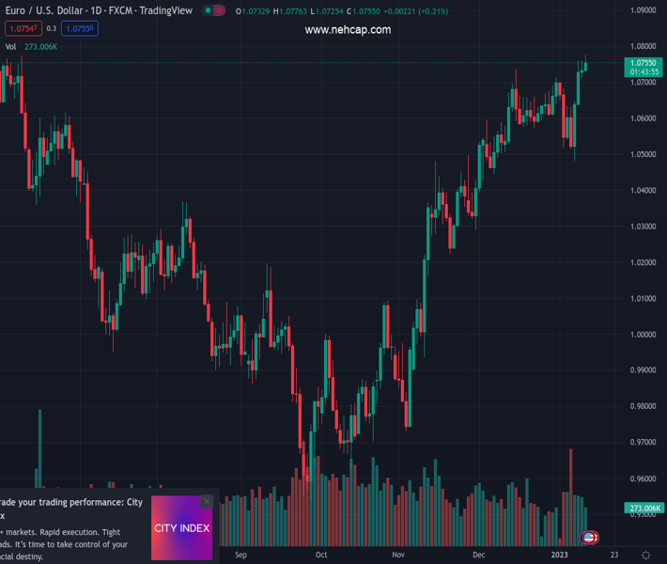This screenshot has width=667, height=564.
Task: Click the blue buy price 1.07559 button
Action: 80,29
